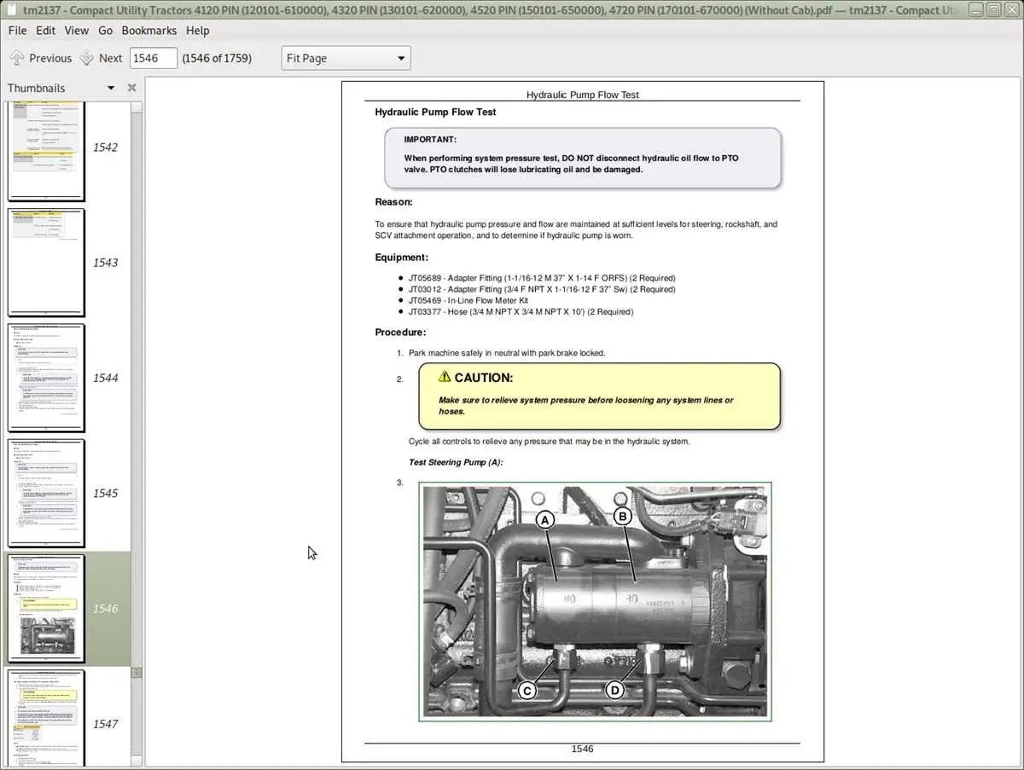Click callout A in the pump photo
Viewport: 1024px width, 770px height.
(x=545, y=519)
